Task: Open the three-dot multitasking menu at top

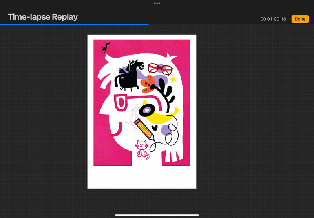Action: [x=157, y=3]
